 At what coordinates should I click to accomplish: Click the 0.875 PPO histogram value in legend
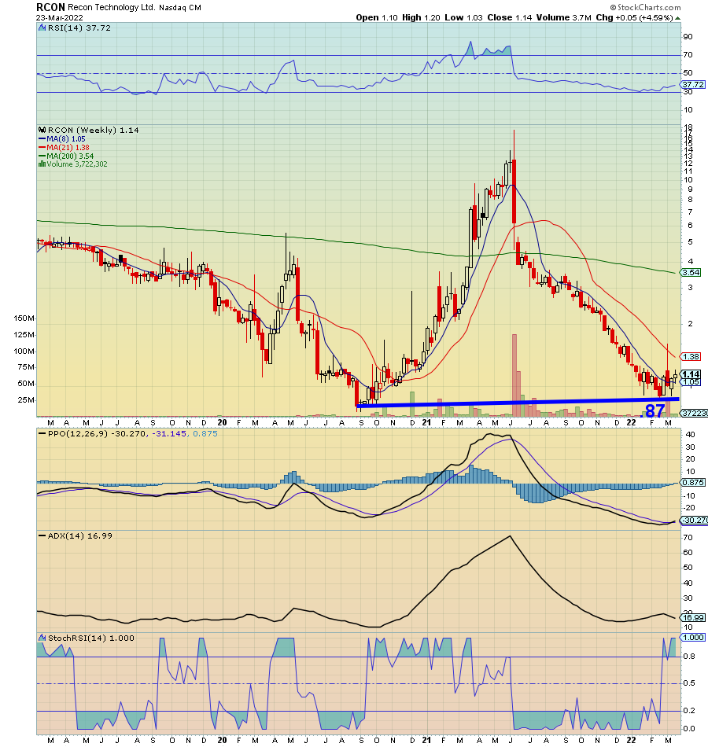[x=205, y=433]
